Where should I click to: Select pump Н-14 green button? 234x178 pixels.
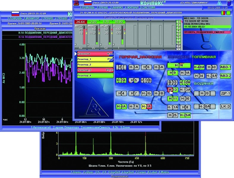pyautogui.click(x=179, y=65)
